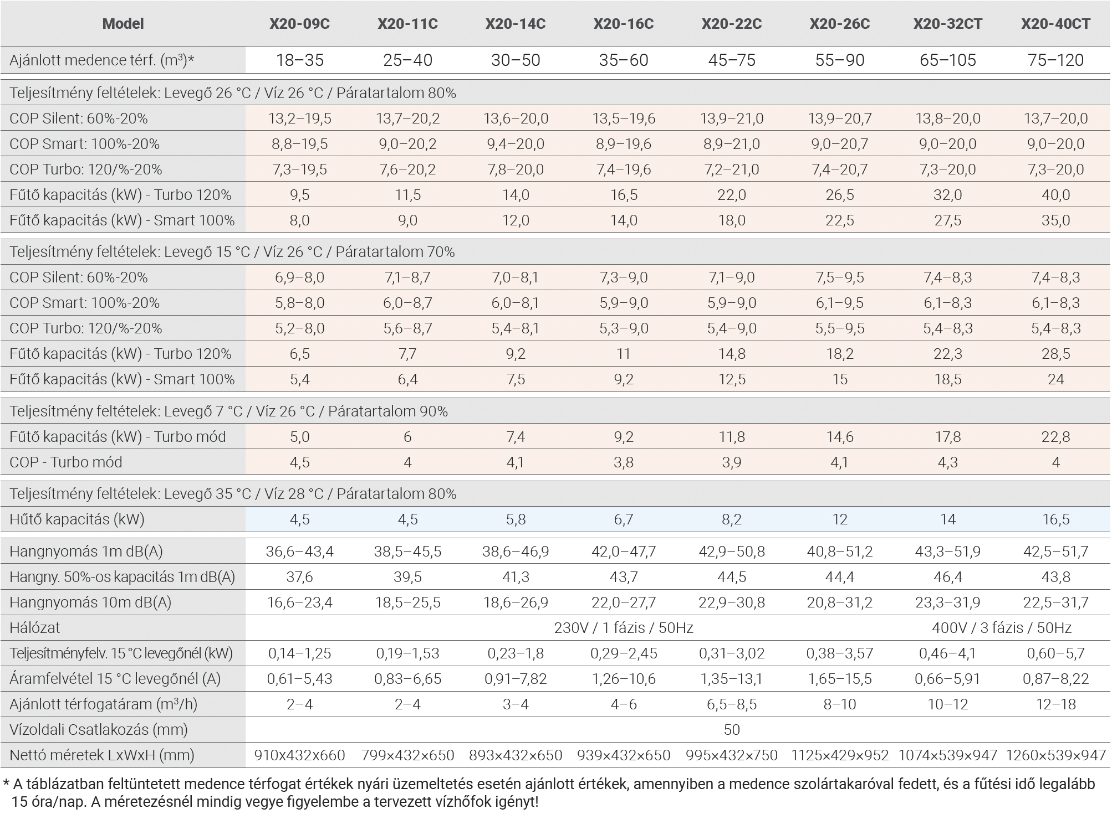Click the Ajánlott medence térf. row label
The height and width of the screenshot is (814, 1112).
(102, 60)
